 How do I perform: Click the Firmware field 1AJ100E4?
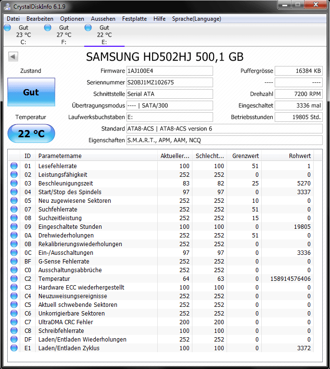coord(170,71)
